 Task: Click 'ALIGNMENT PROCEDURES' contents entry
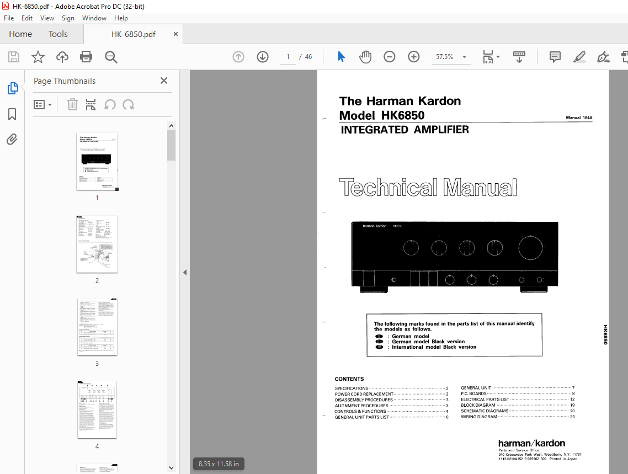coord(361,406)
